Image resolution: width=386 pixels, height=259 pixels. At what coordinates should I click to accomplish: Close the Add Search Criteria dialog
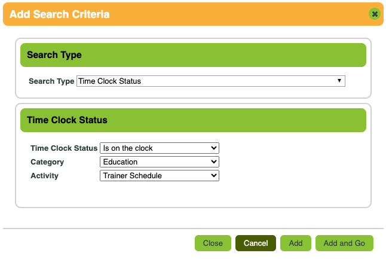tap(375, 14)
